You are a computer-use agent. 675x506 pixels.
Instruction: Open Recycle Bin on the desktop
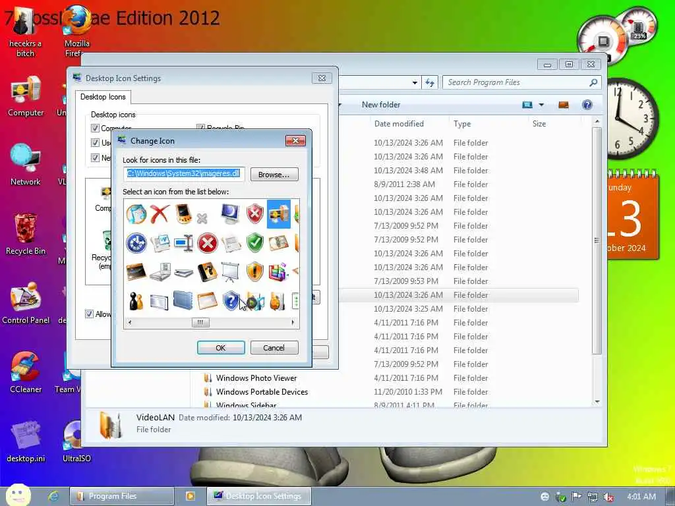(x=26, y=234)
